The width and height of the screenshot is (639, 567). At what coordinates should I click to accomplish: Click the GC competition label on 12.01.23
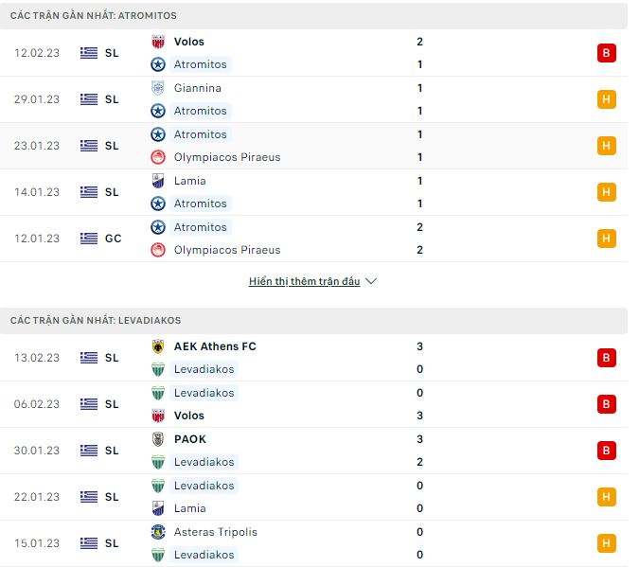click(x=113, y=239)
